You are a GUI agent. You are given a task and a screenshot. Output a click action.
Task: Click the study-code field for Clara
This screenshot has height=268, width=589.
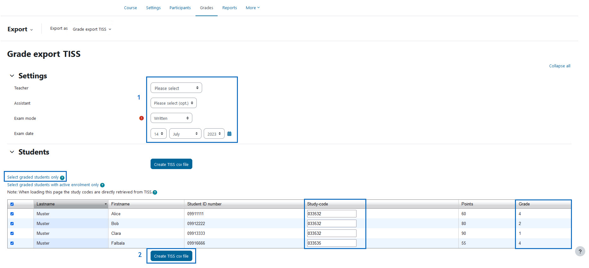(x=332, y=233)
